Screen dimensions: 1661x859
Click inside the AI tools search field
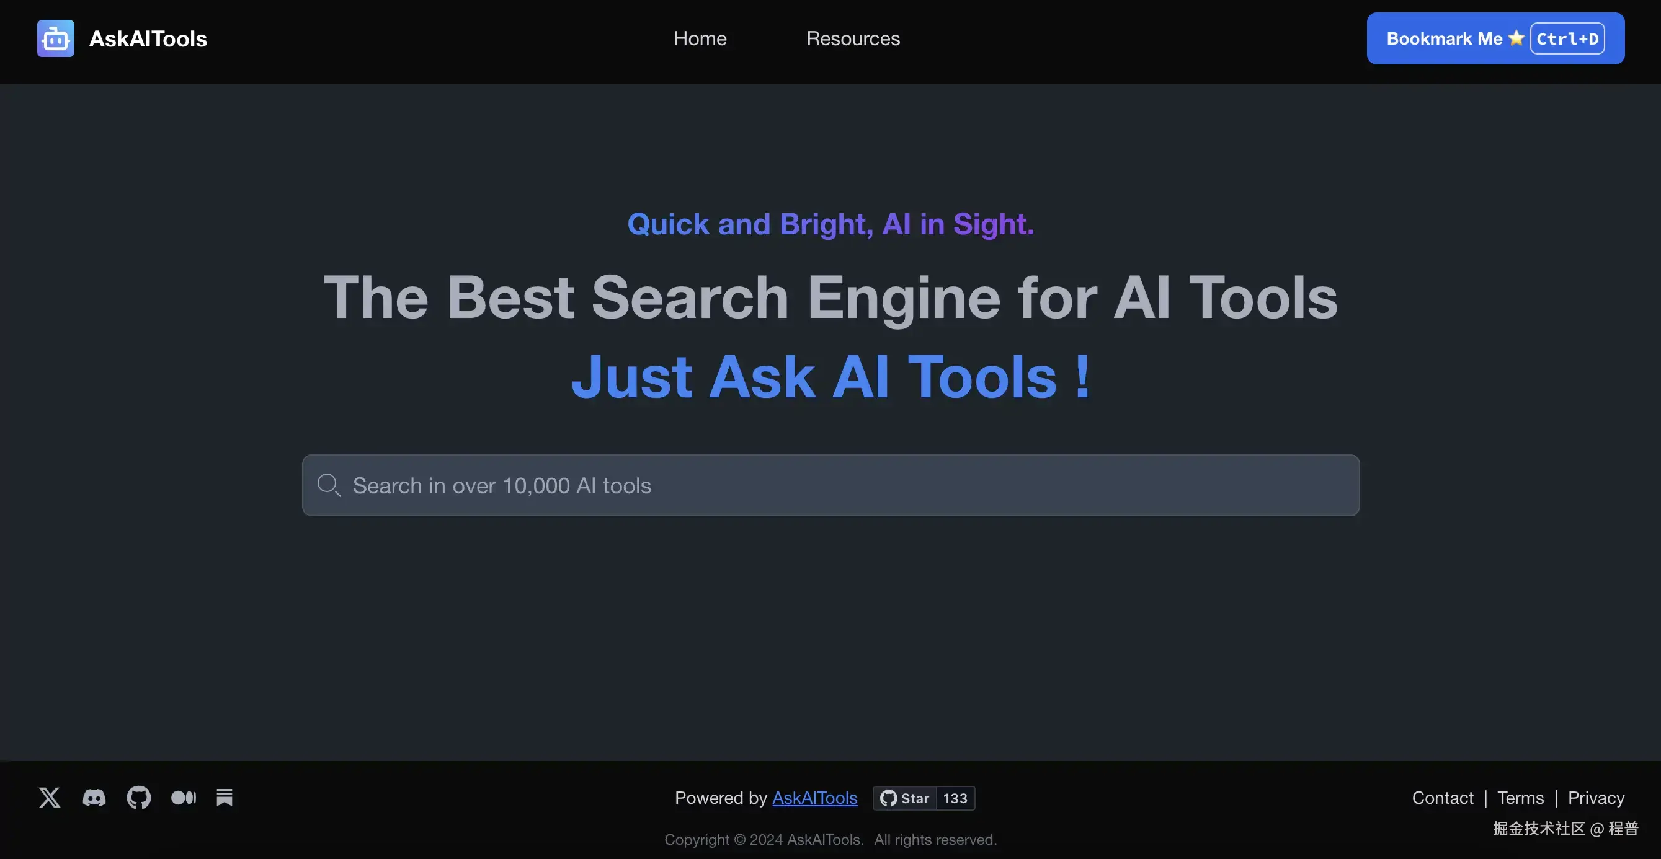click(832, 485)
